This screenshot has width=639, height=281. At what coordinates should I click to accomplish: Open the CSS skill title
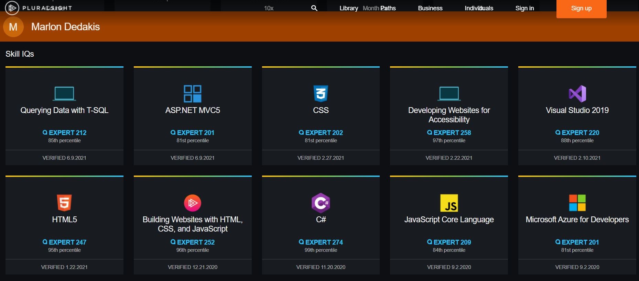[x=321, y=110]
